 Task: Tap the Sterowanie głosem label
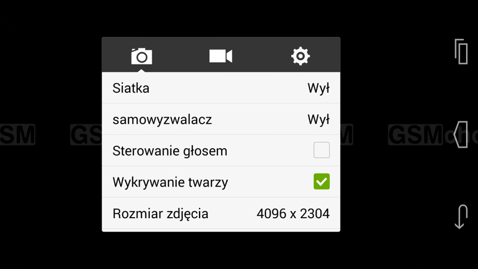click(170, 151)
